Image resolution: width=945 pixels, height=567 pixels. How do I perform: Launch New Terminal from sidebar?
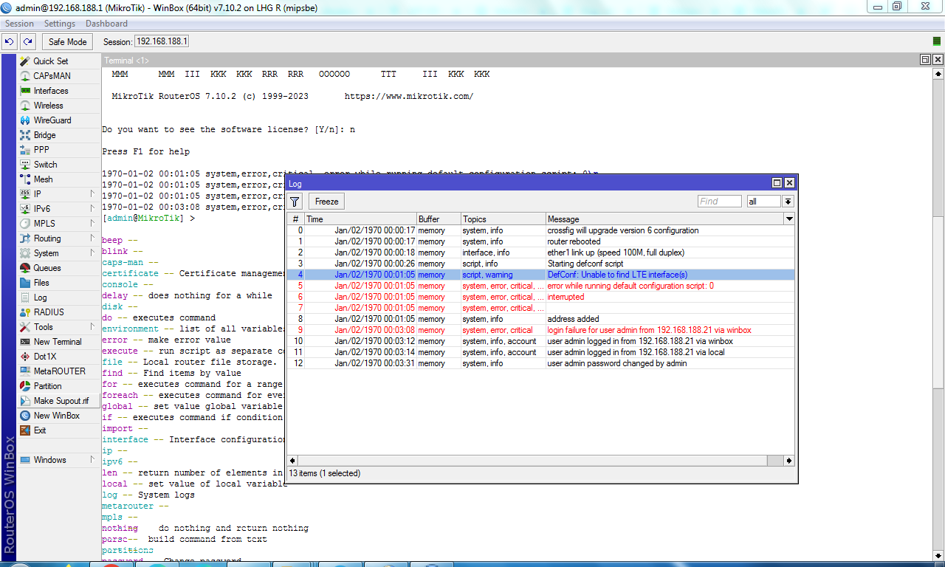[x=57, y=342]
